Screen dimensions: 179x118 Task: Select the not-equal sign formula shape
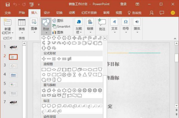tap(69, 59)
